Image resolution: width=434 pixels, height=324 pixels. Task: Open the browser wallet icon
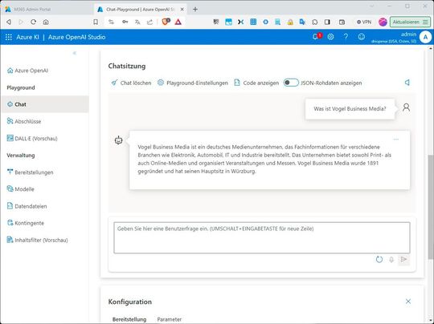click(342, 22)
